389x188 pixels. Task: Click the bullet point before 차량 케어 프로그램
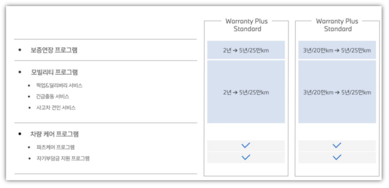tap(20, 134)
